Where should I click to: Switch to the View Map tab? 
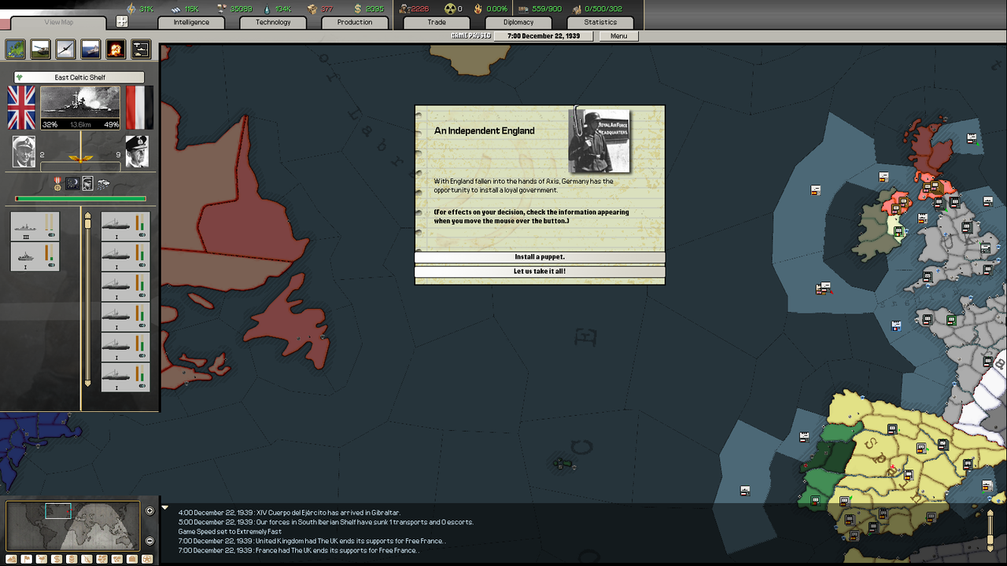point(59,22)
